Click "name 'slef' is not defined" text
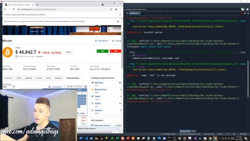 tap(158, 75)
